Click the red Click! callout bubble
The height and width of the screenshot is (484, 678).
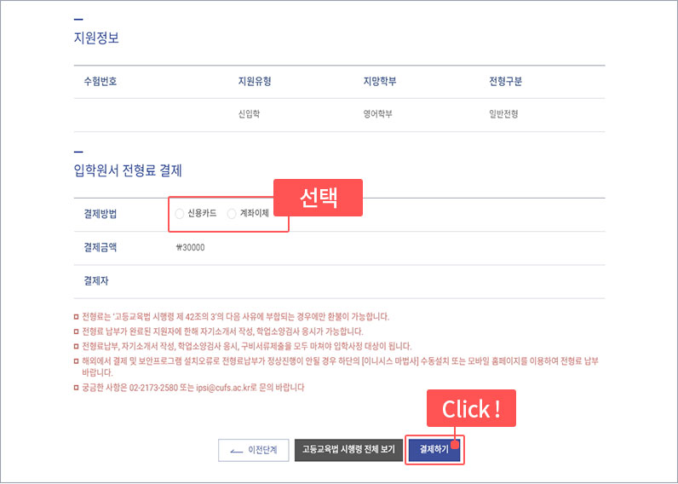[471, 409]
